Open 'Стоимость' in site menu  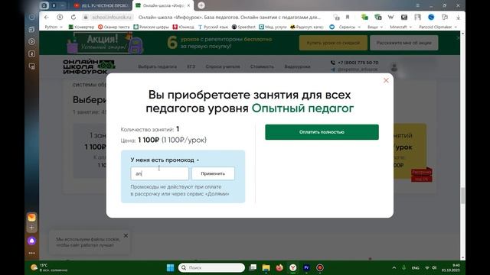262,66
